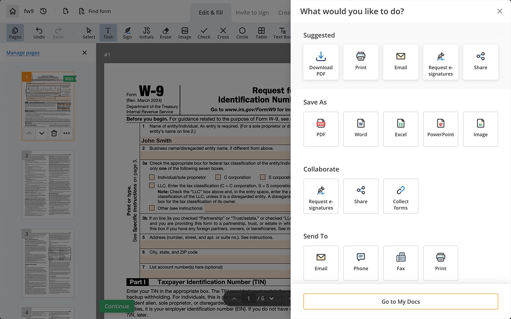The height and width of the screenshot is (319, 511).
Task: Go to the home icon
Action: tap(13, 11)
